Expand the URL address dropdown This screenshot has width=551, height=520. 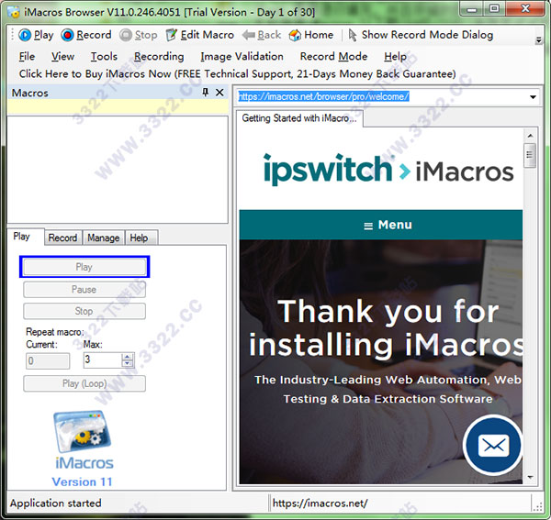(533, 97)
